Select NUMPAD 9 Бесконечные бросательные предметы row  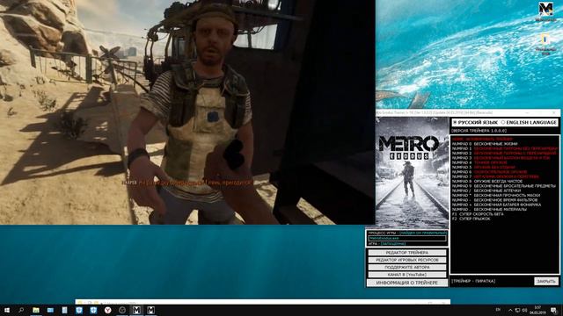tap(504, 186)
